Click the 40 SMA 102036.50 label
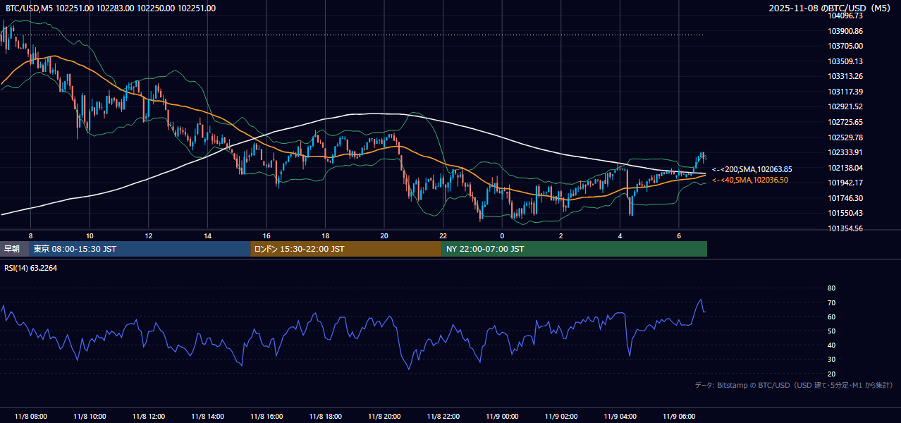Image resolution: width=901 pixels, height=423 pixels. 749,180
